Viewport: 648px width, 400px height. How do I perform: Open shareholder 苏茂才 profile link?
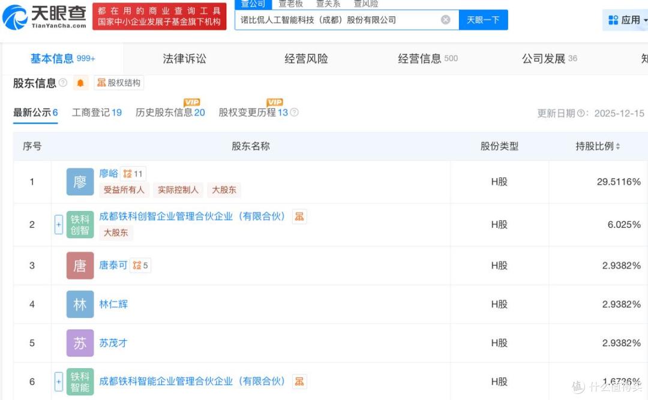113,343
